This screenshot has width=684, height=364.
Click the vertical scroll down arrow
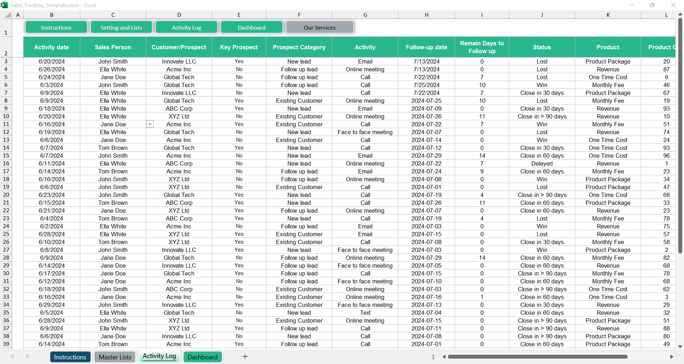click(x=680, y=347)
